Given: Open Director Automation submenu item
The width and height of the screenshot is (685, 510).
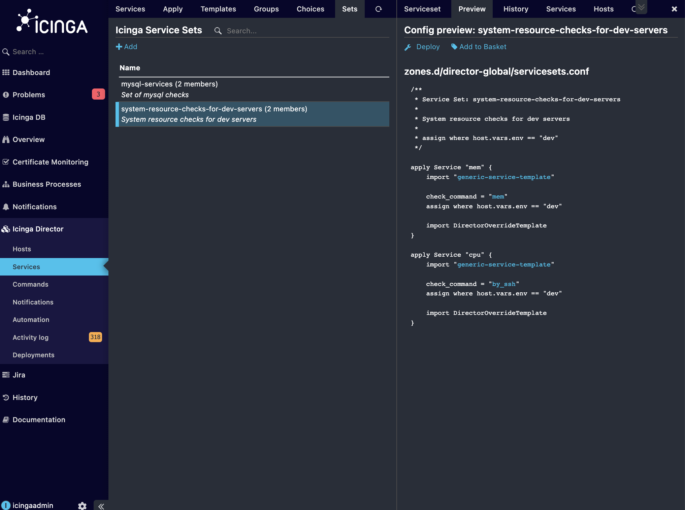Looking at the screenshot, I should (x=54, y=320).
